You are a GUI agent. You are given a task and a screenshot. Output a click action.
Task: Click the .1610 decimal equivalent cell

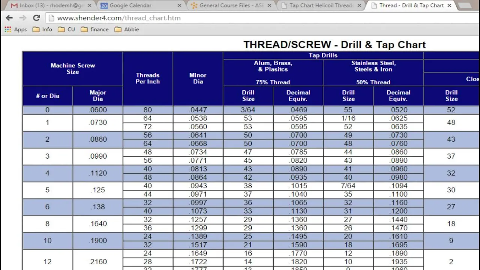[398, 237]
